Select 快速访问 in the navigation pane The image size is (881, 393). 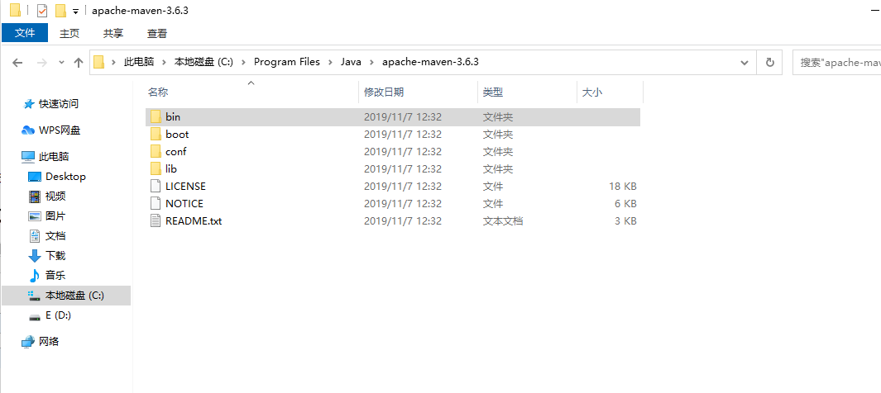pos(59,104)
